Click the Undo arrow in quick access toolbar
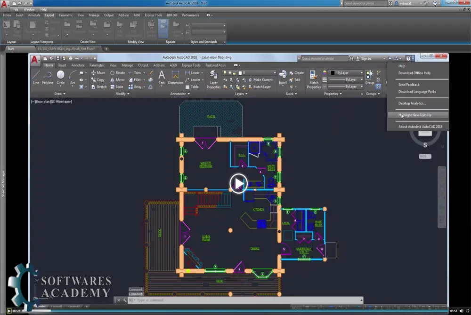The image size is (471, 315). tap(77, 58)
